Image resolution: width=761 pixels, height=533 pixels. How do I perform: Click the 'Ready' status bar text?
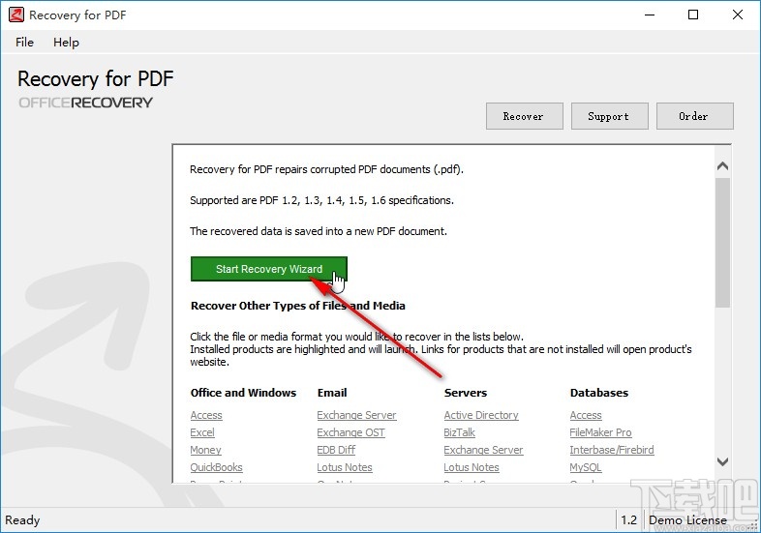(22, 520)
